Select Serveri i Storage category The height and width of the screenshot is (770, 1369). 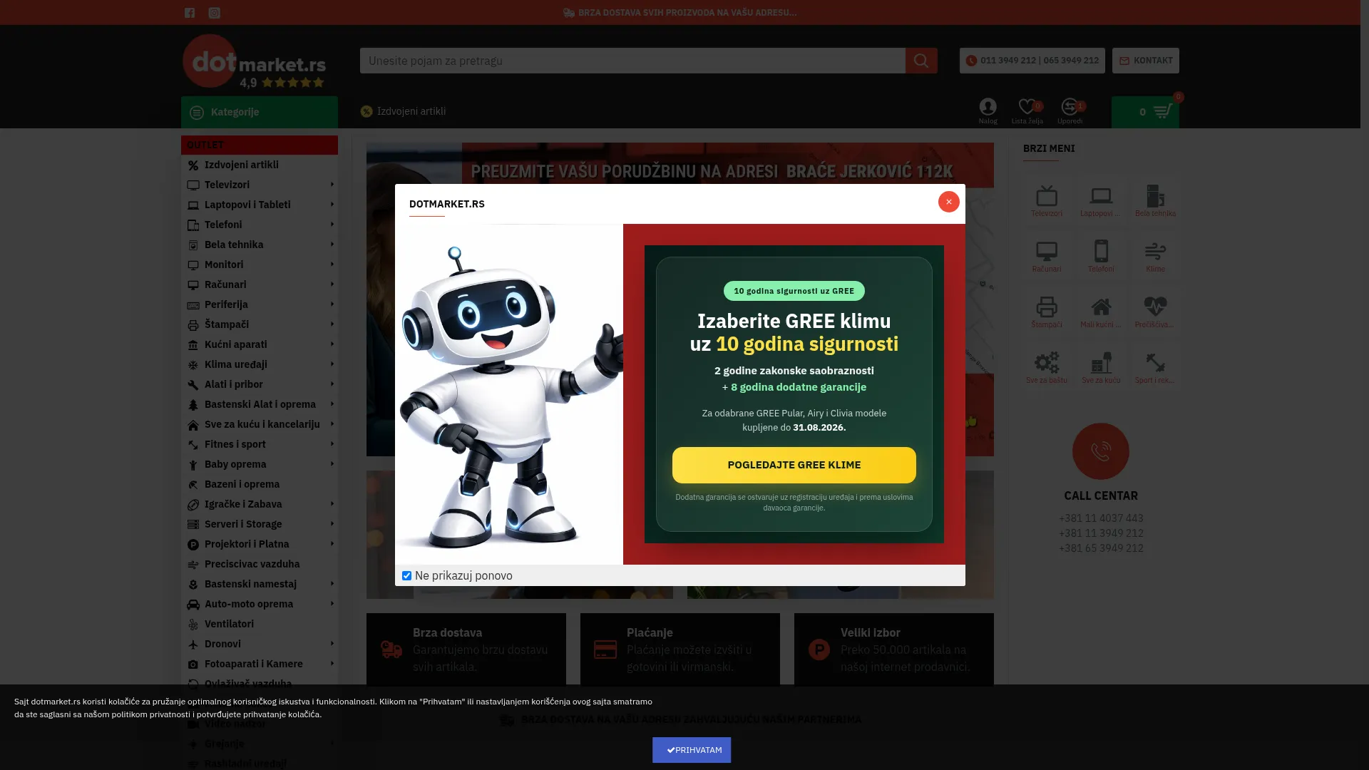coord(260,524)
